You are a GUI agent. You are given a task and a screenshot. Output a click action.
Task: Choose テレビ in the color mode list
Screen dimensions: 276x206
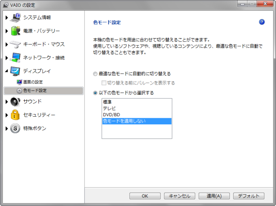tap(109, 108)
